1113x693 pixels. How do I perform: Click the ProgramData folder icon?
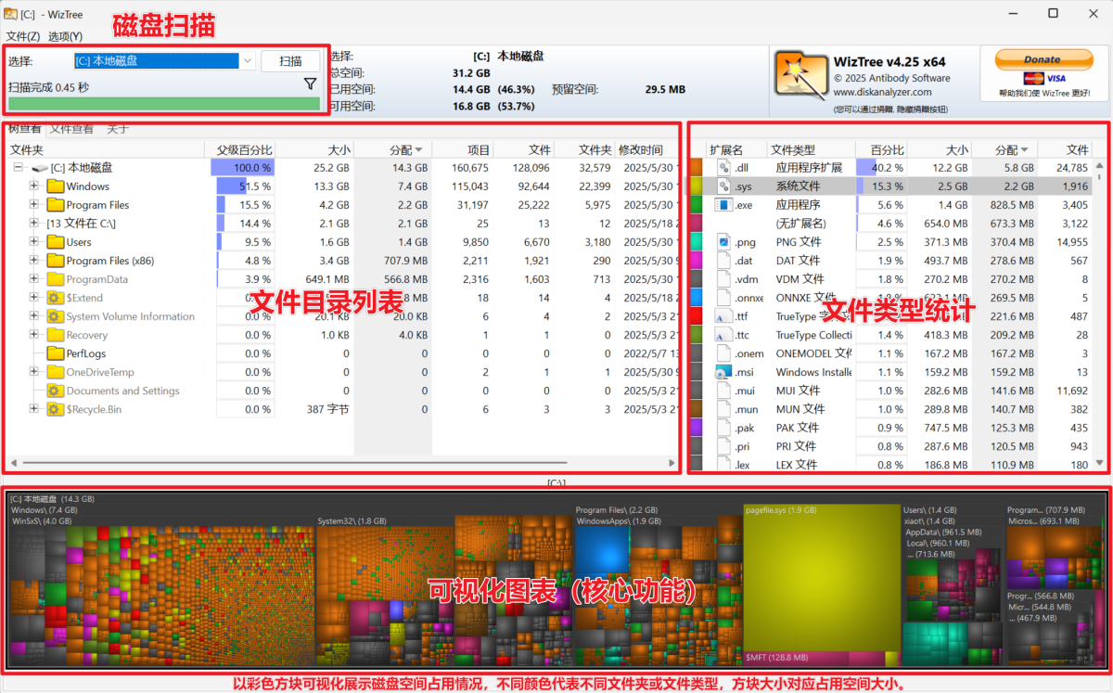(x=56, y=279)
